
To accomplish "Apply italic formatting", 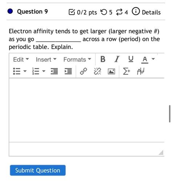I will [x=117, y=59].
